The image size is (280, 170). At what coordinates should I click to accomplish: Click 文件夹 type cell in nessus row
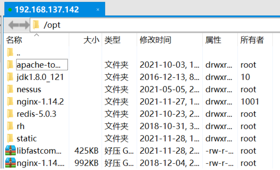116,89
